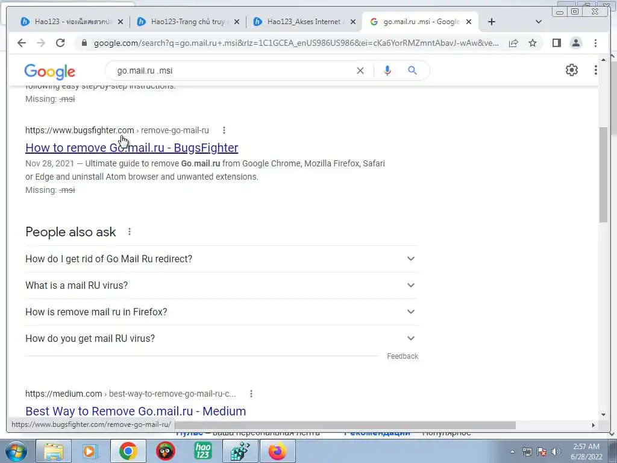Screen dimensions: 617x463
Task: Click the scroll down arrow of page
Action: (x=603, y=414)
